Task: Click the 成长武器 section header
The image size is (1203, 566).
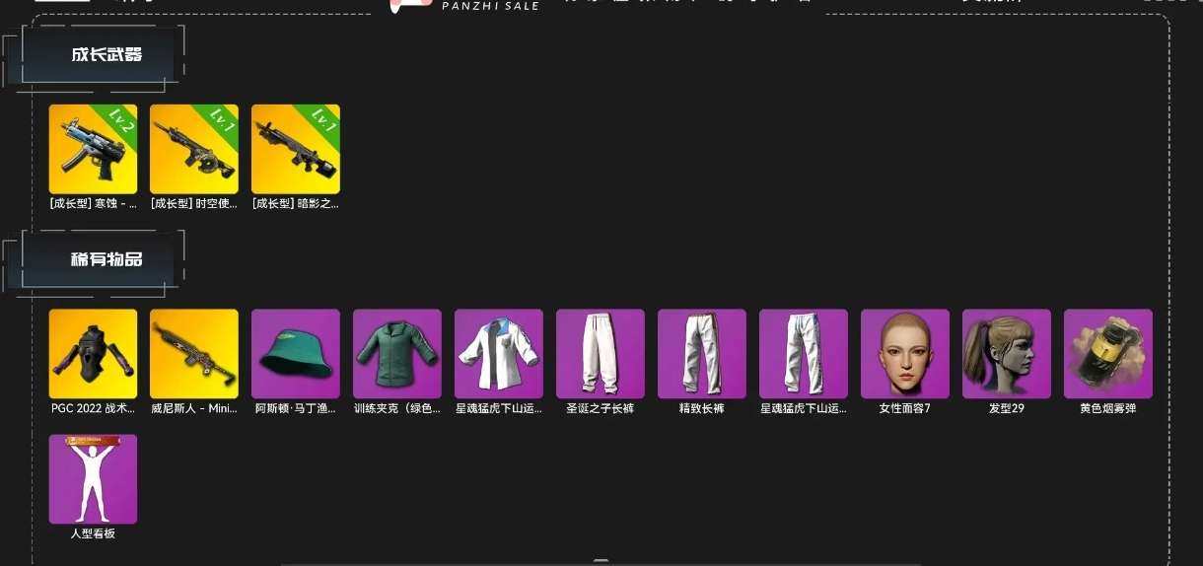Action: tap(106, 55)
